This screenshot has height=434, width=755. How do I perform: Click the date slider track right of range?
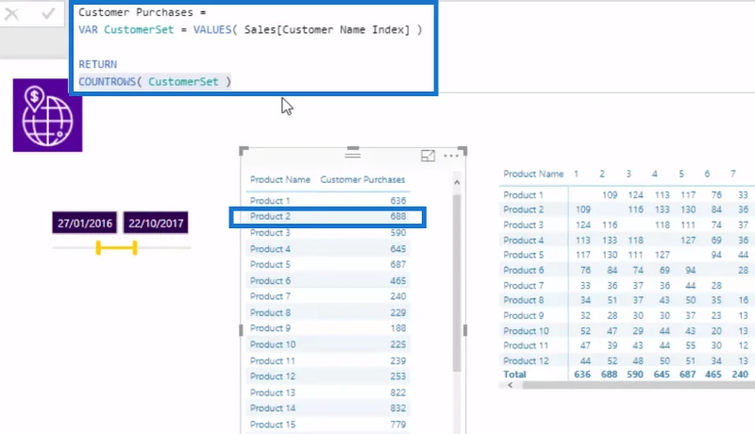pyautogui.click(x=164, y=248)
